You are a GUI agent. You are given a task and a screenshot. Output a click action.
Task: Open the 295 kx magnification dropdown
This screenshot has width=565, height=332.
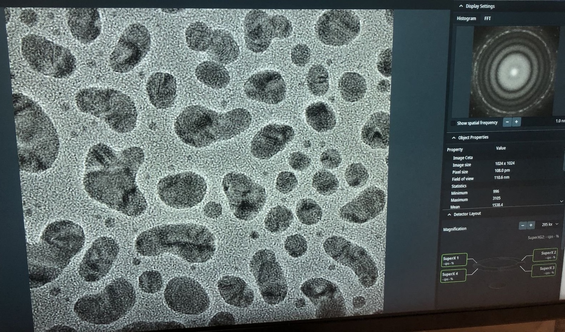point(549,224)
